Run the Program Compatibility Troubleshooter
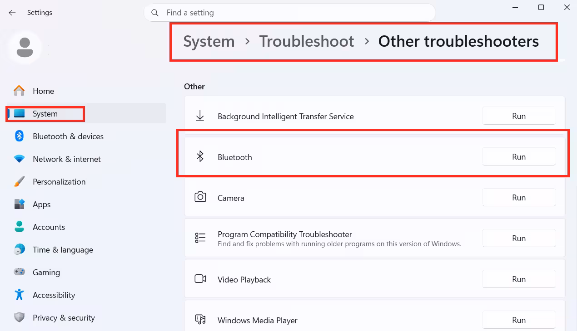 [x=519, y=239]
